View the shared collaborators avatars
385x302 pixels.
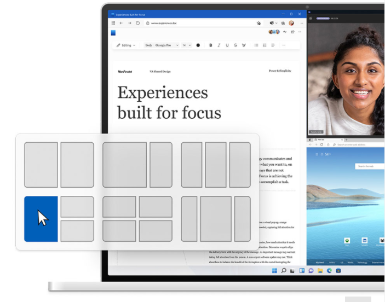(x=274, y=32)
